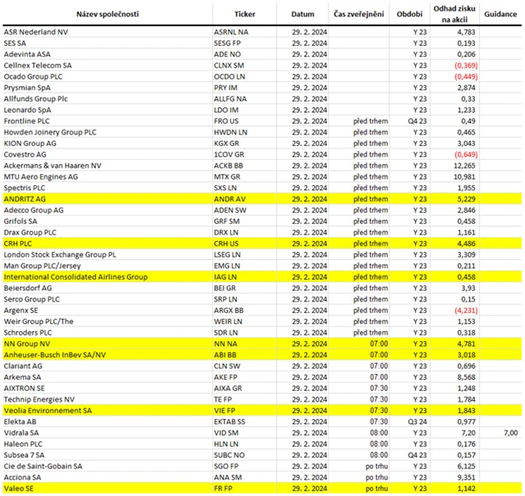This screenshot has height=496, width=525.
Task: Click the Datum column header
Action: (302, 14)
